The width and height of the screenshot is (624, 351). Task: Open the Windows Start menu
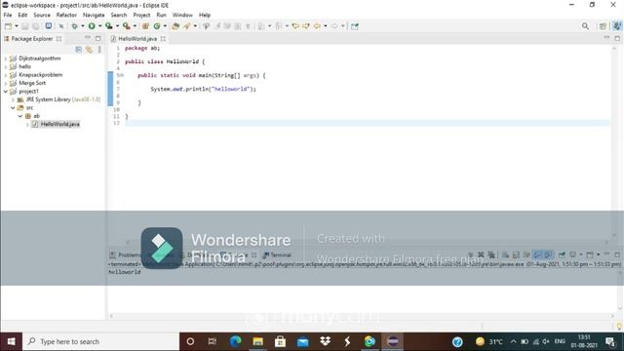point(11,341)
